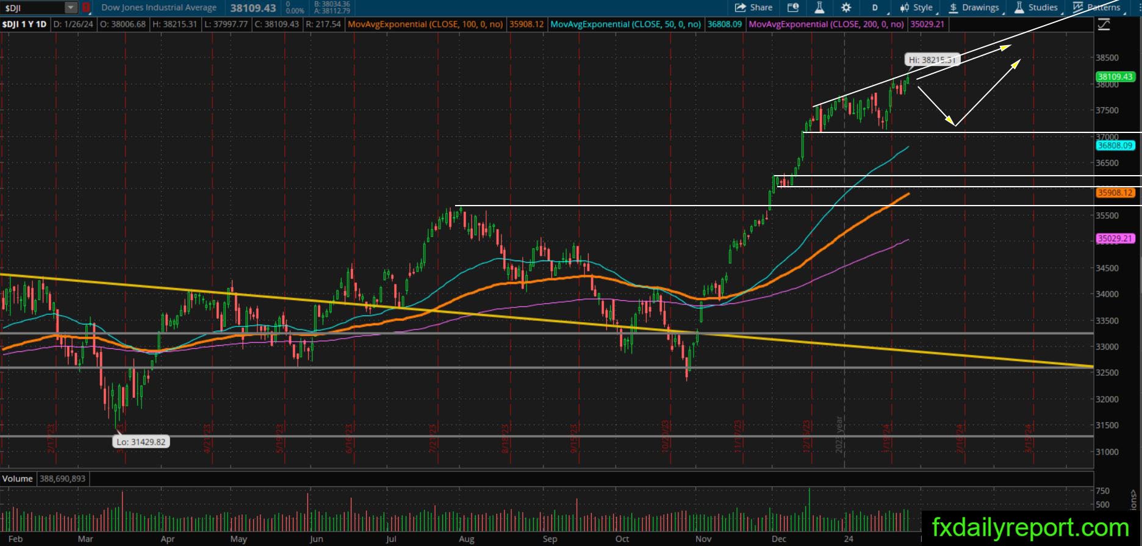The width and height of the screenshot is (1142, 546).
Task: Click the bid 38034.36 value
Action: [332, 4]
